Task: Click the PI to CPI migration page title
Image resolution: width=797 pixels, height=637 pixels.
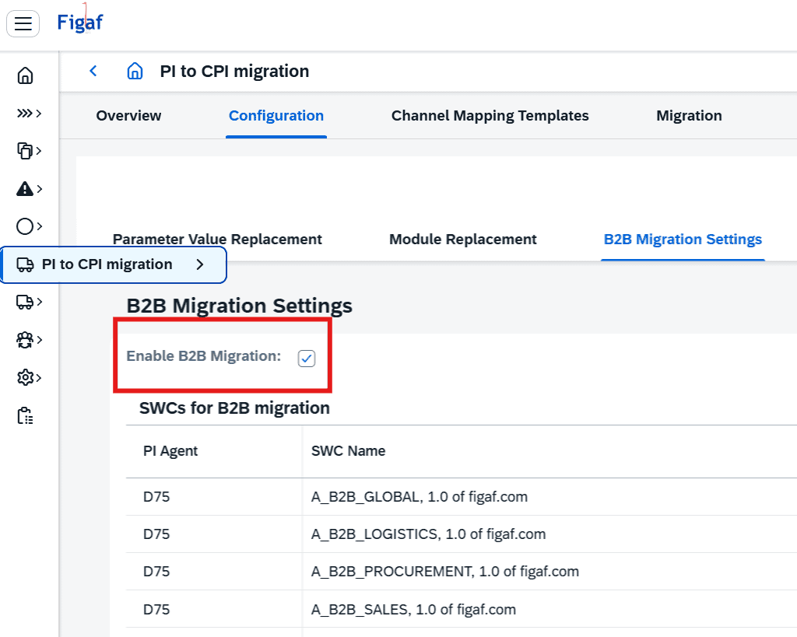Action: coord(234,71)
